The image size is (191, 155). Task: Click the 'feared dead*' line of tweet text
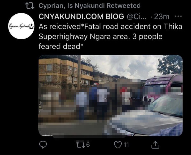pos(61,46)
